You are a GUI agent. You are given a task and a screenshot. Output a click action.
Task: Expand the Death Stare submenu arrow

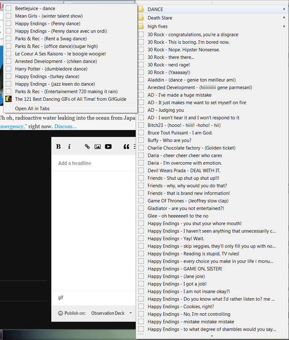[x=284, y=18]
